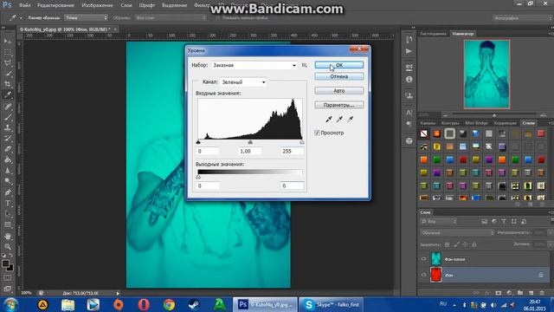The height and width of the screenshot is (312, 554).
Task: Click the Авто button in Levels
Action: coord(338,91)
